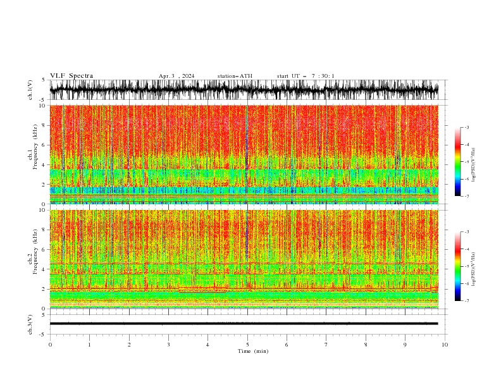Screen dimensions: 501x387
Task: Click the "5" volt tick on ch.1(V) axis
Action: pos(44,80)
